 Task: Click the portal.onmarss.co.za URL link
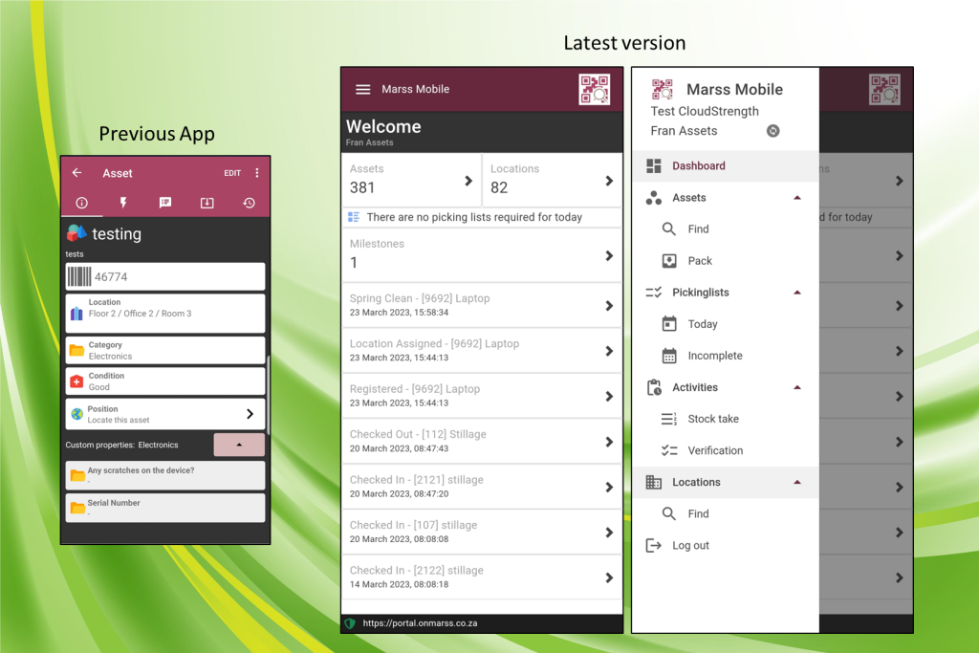tap(421, 623)
